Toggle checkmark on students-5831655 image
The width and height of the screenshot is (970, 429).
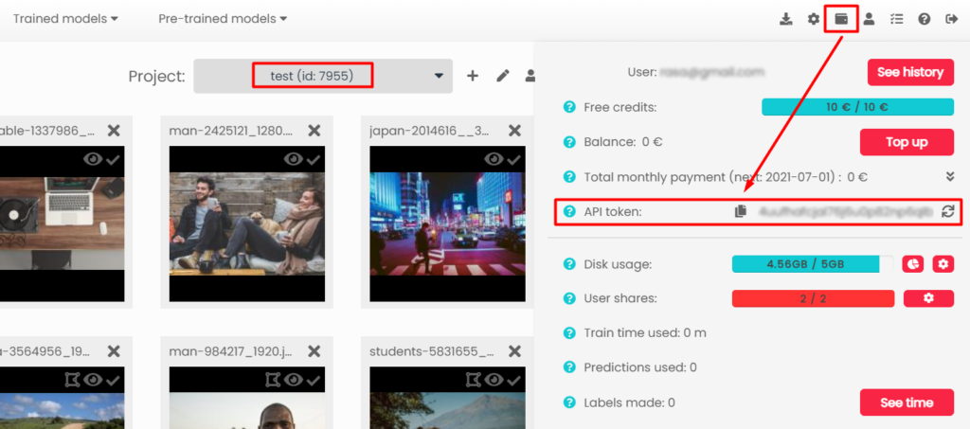coord(514,380)
